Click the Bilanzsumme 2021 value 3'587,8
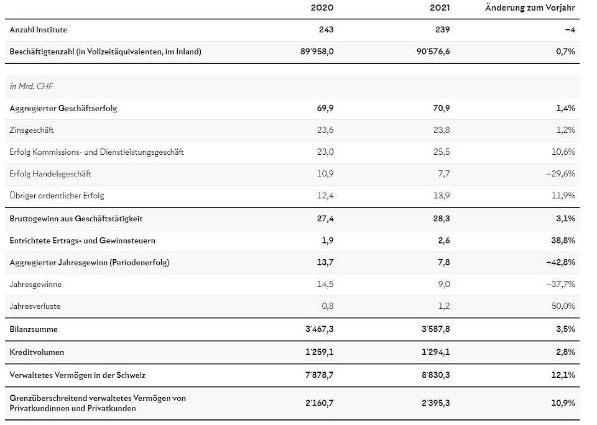 435,329
